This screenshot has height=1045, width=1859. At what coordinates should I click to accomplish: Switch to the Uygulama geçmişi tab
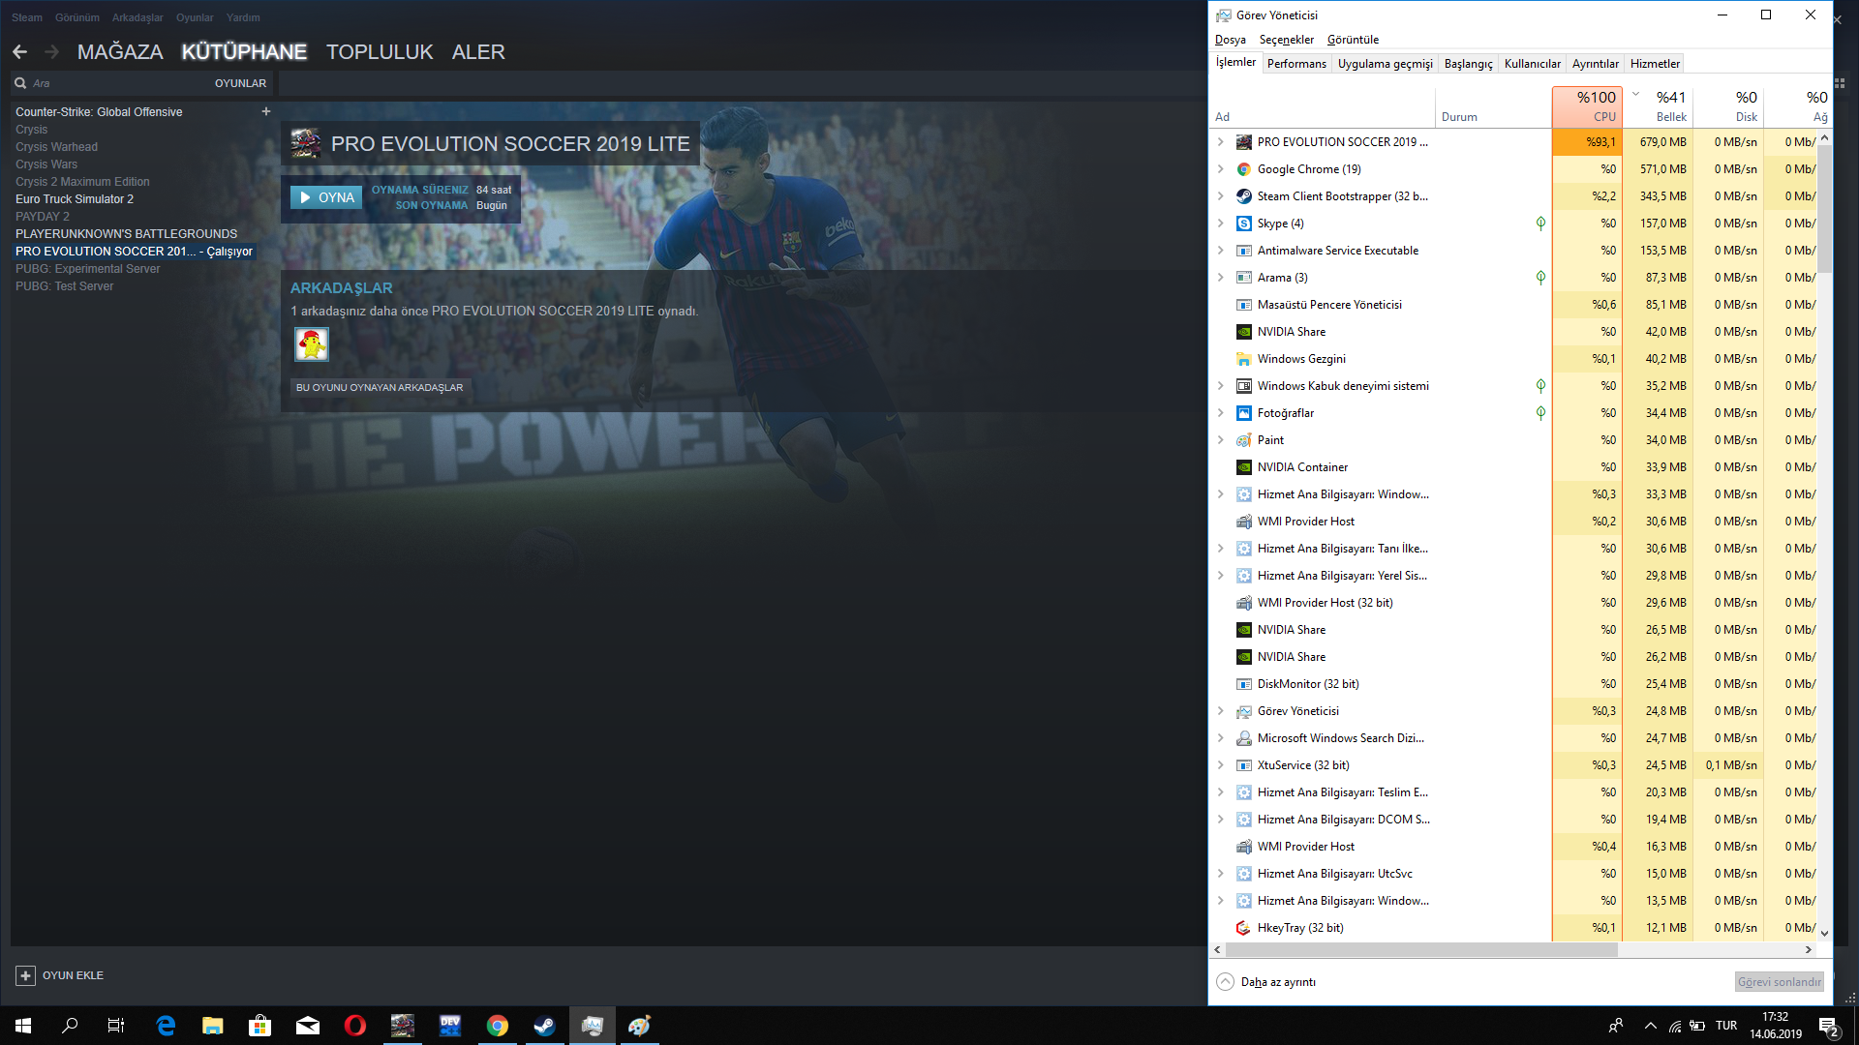click(x=1386, y=64)
